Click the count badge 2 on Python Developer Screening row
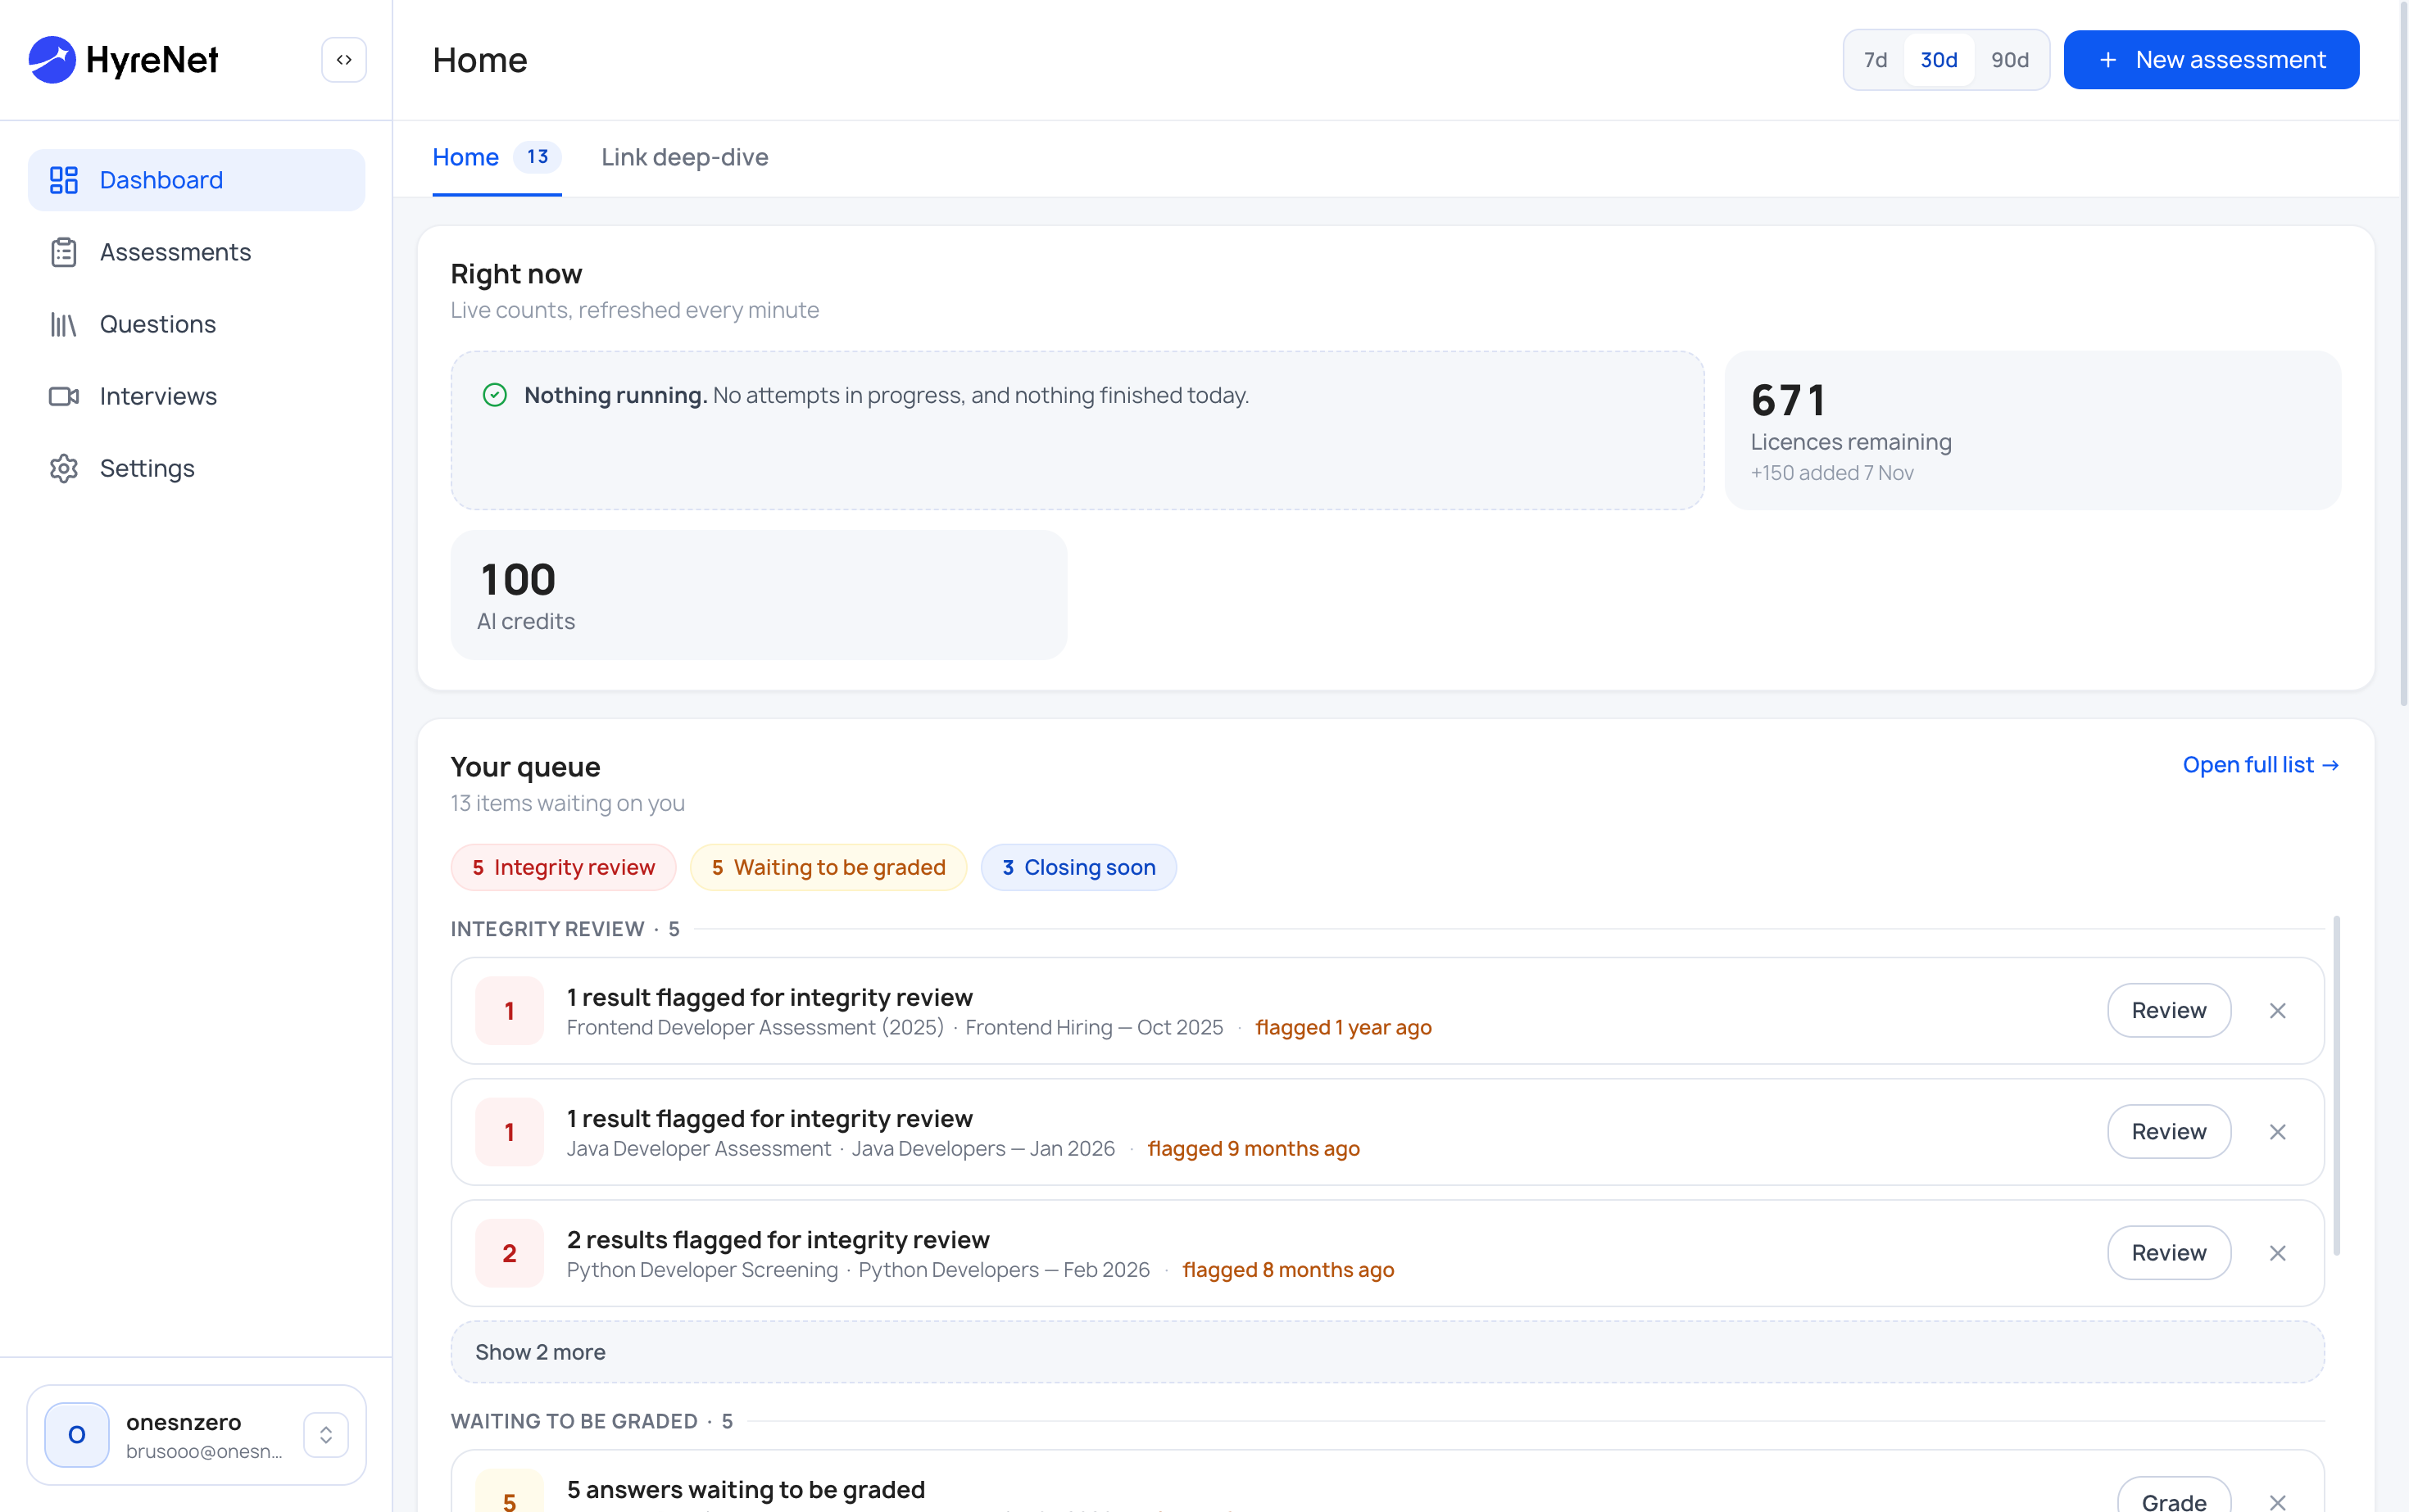This screenshot has width=2409, height=1512. pos(509,1253)
